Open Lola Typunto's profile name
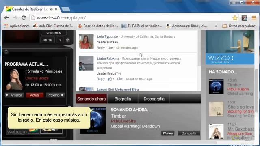 click(x=107, y=36)
